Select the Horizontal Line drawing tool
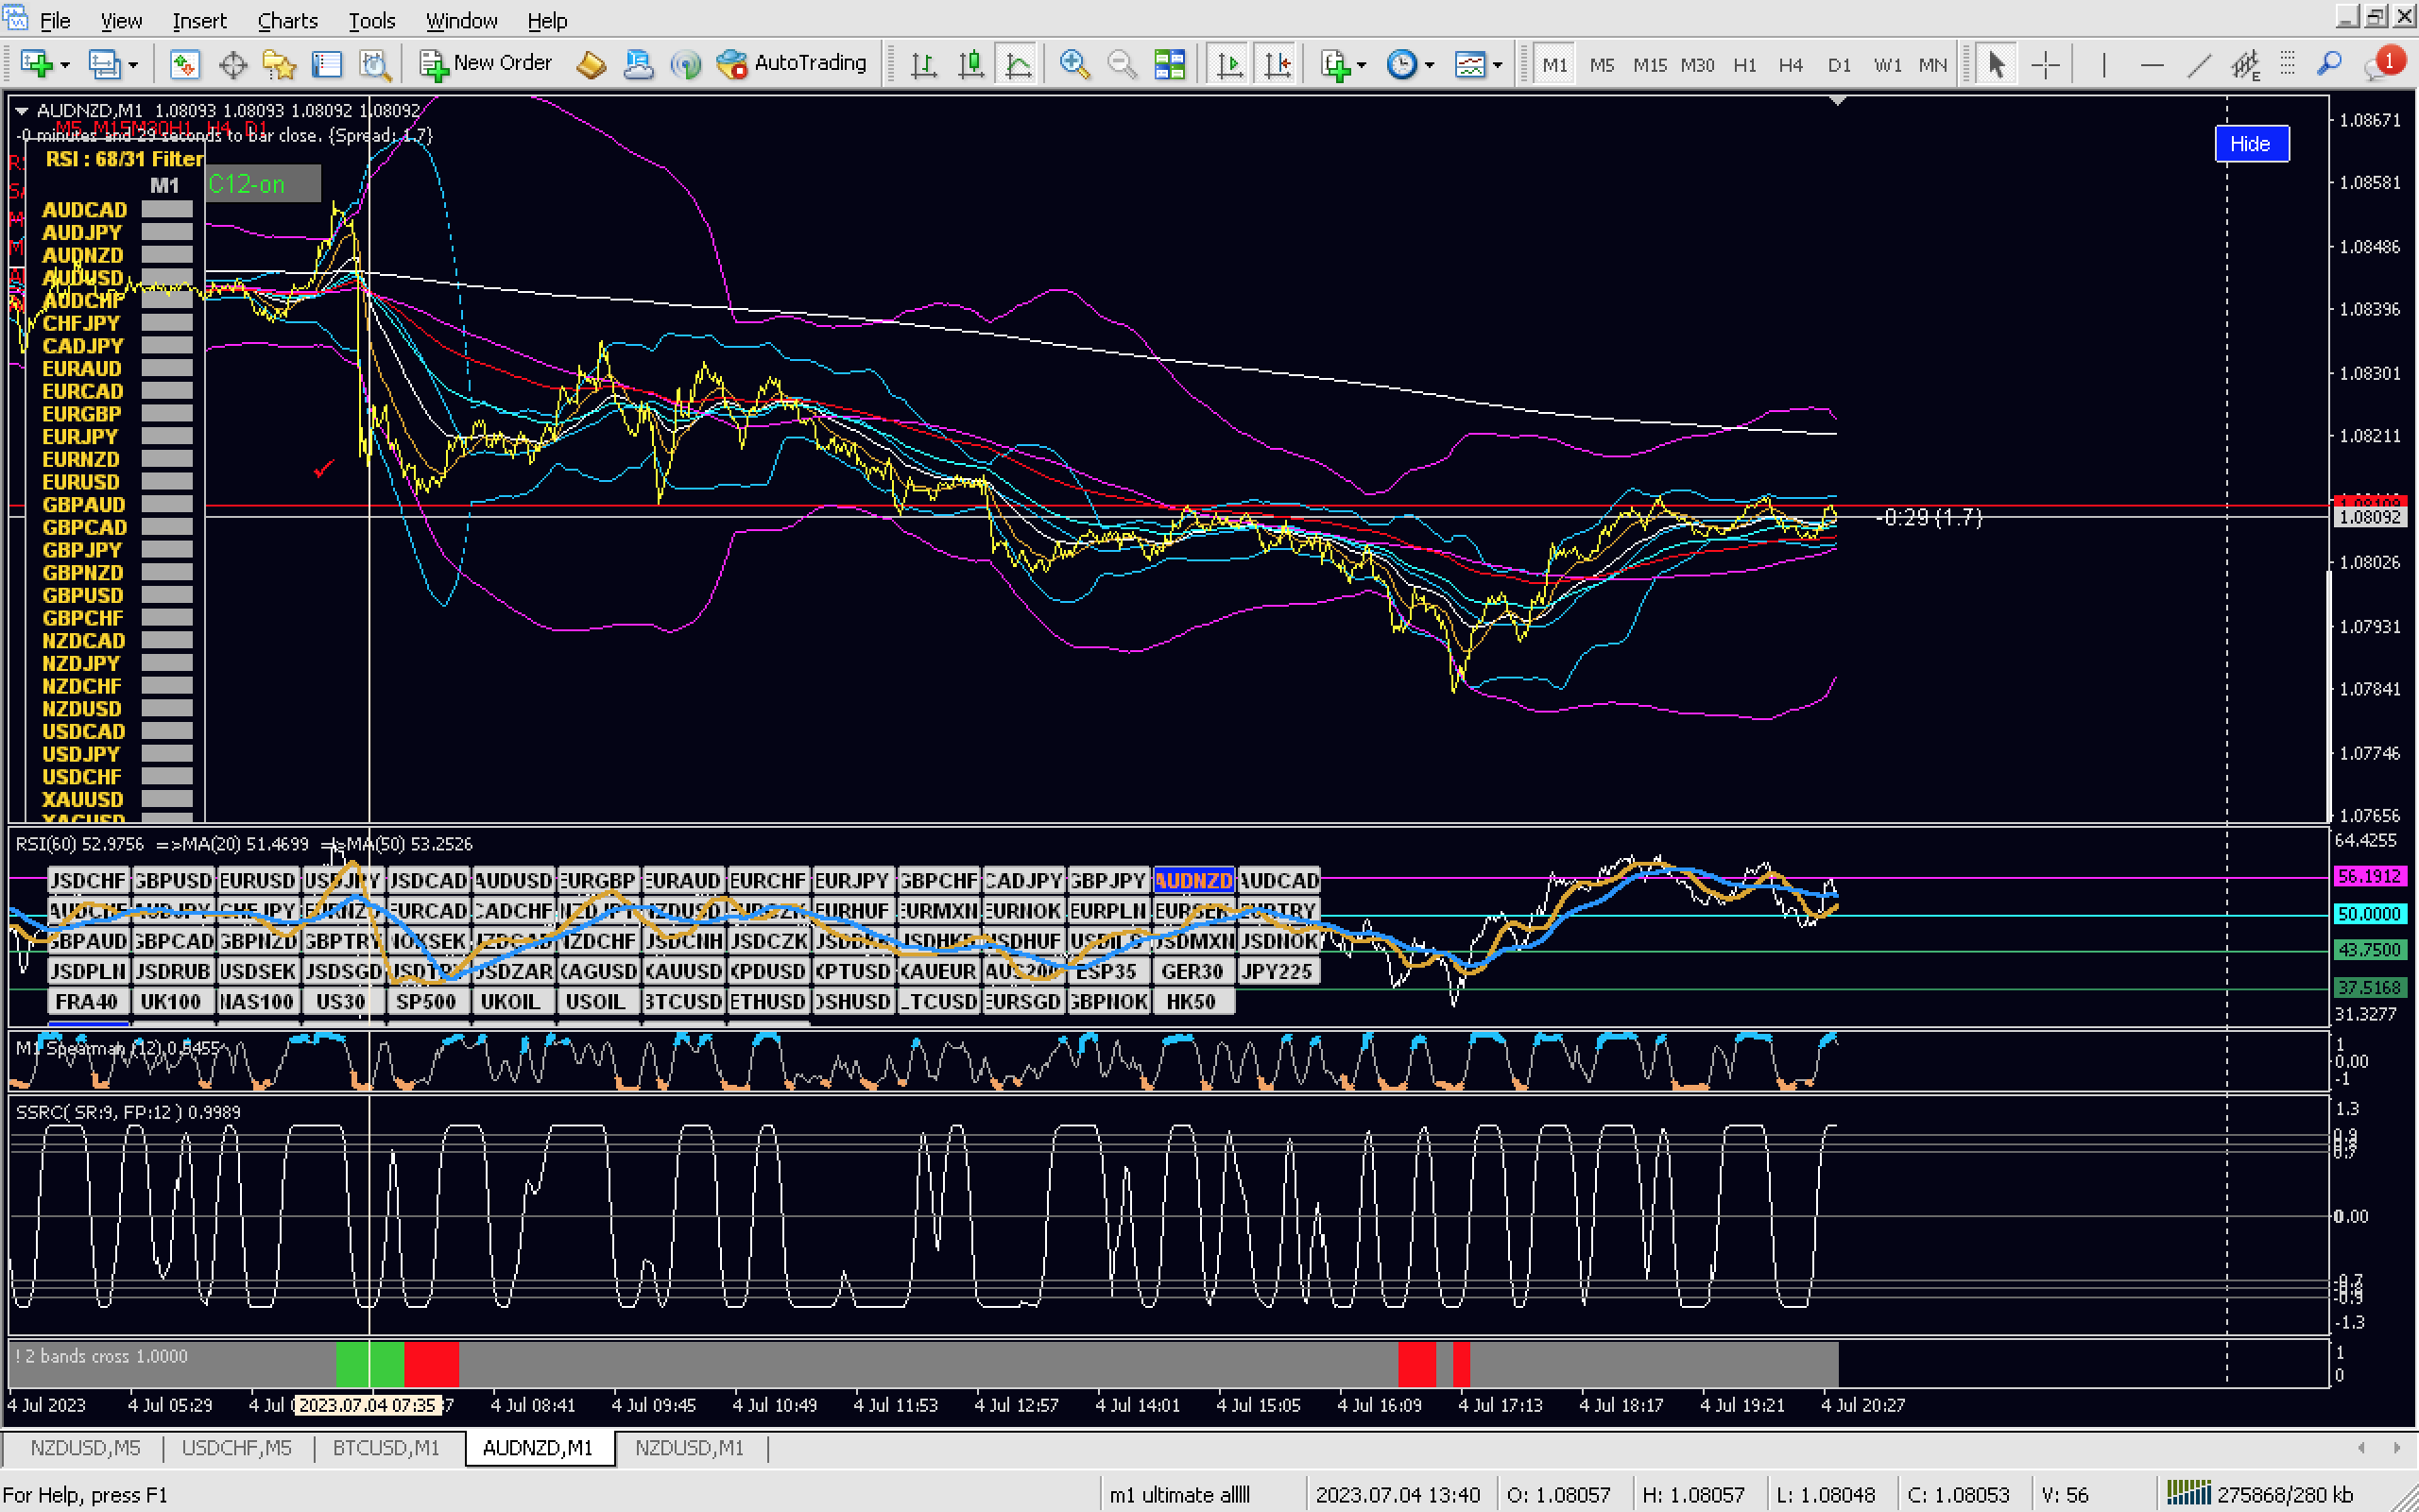This screenshot has height=1512, width=2419. click(x=2151, y=65)
